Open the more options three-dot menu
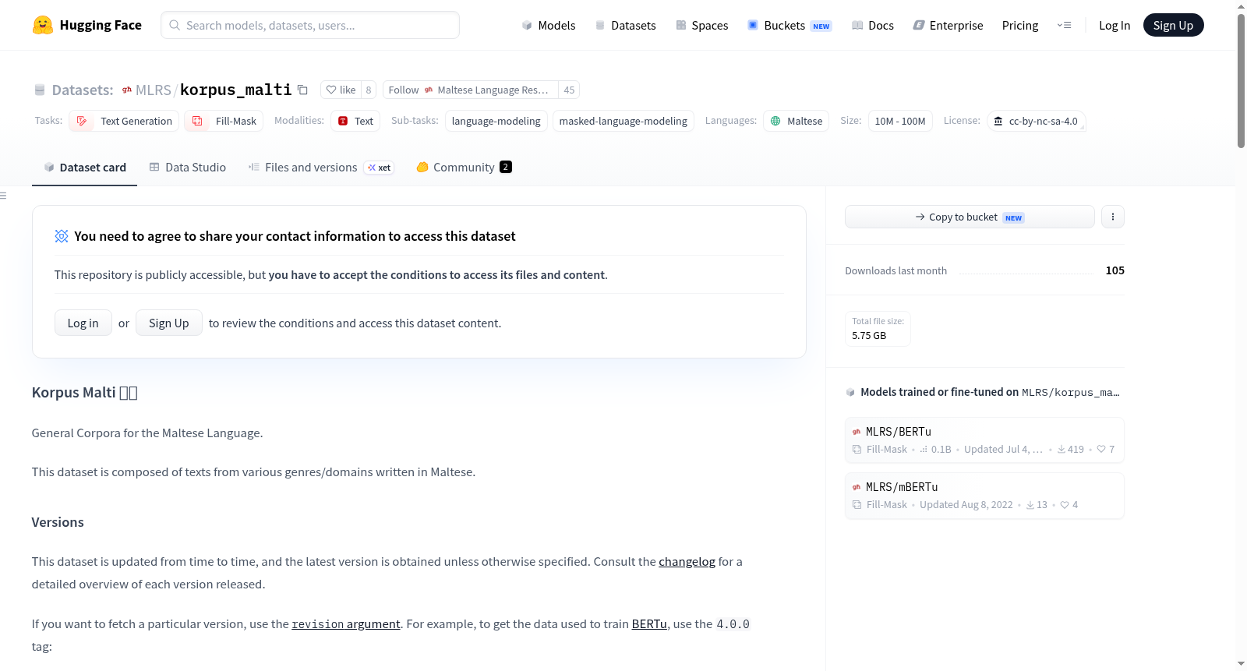The image size is (1247, 671). 1113,217
